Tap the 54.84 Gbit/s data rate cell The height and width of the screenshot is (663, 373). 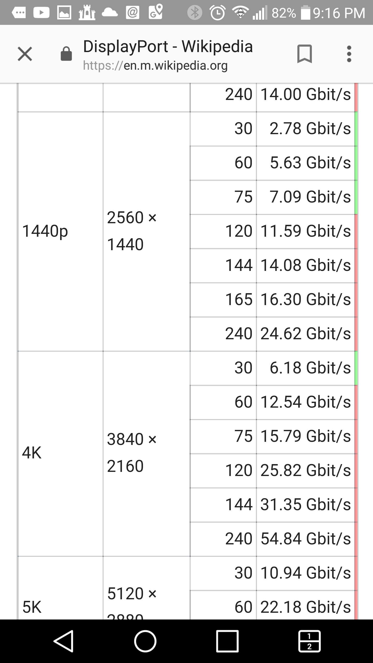pyautogui.click(x=305, y=539)
